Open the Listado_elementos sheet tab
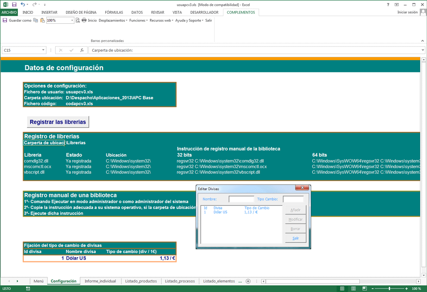The width and height of the screenshot is (427, 292). [x=219, y=281]
